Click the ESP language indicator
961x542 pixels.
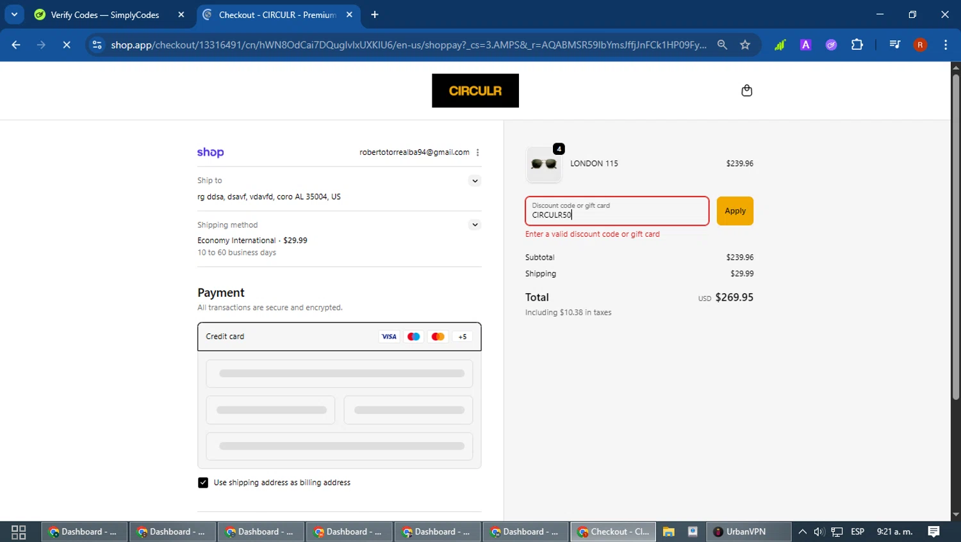point(857,532)
